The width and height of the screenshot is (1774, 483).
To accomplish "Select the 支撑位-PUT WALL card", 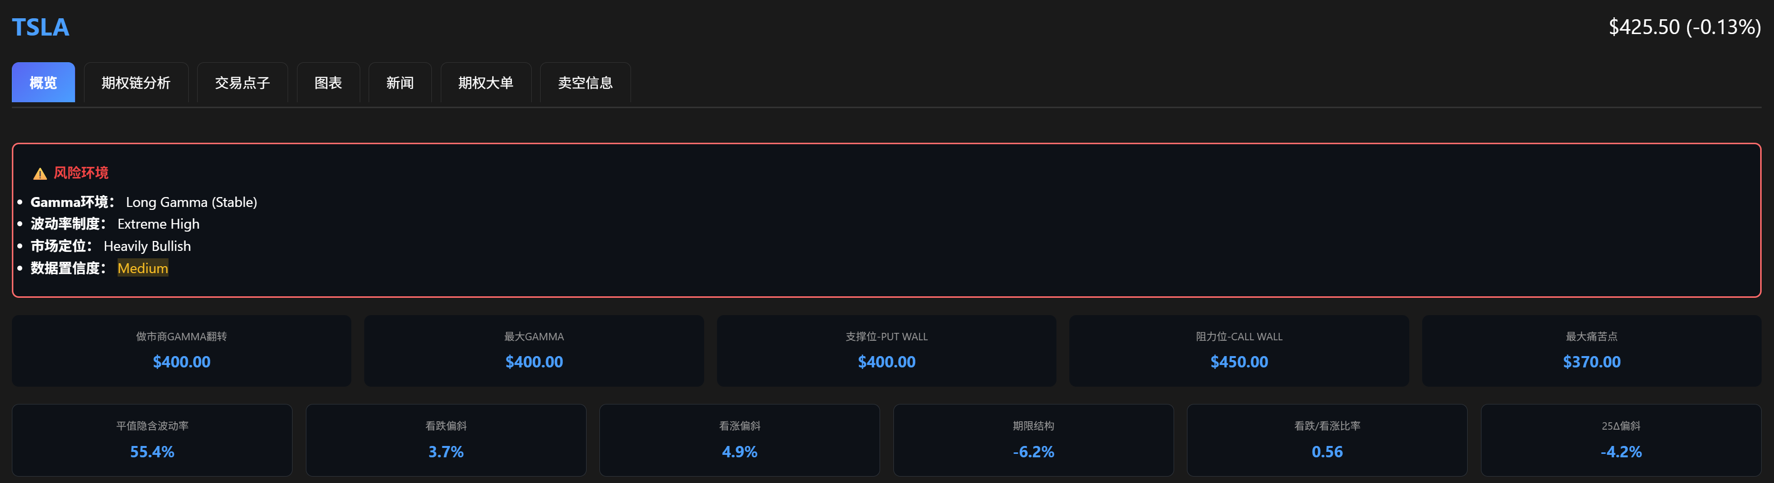I will [x=887, y=351].
